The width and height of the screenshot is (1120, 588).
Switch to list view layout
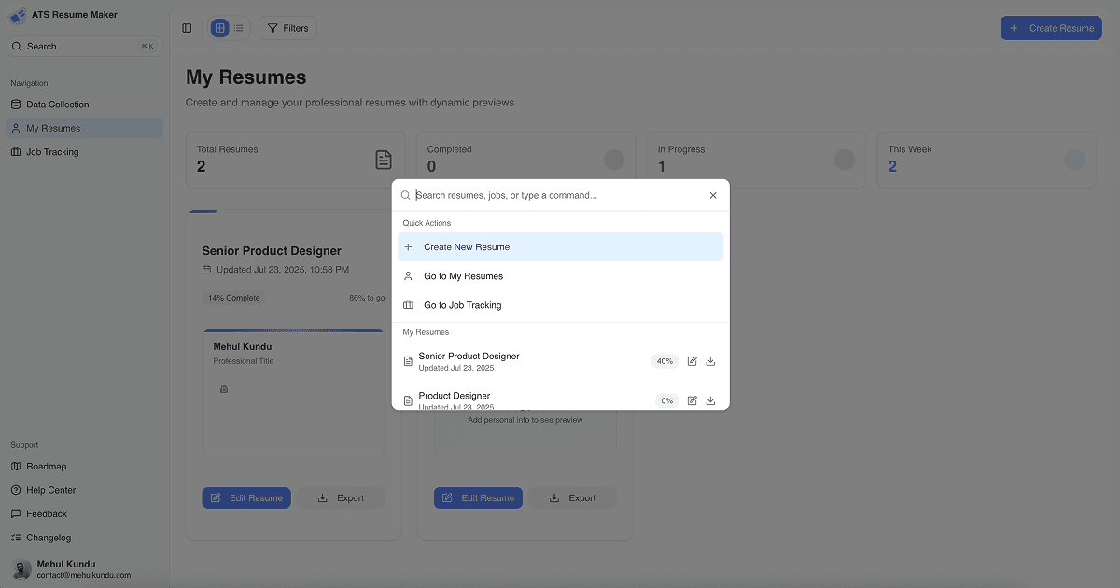click(239, 29)
